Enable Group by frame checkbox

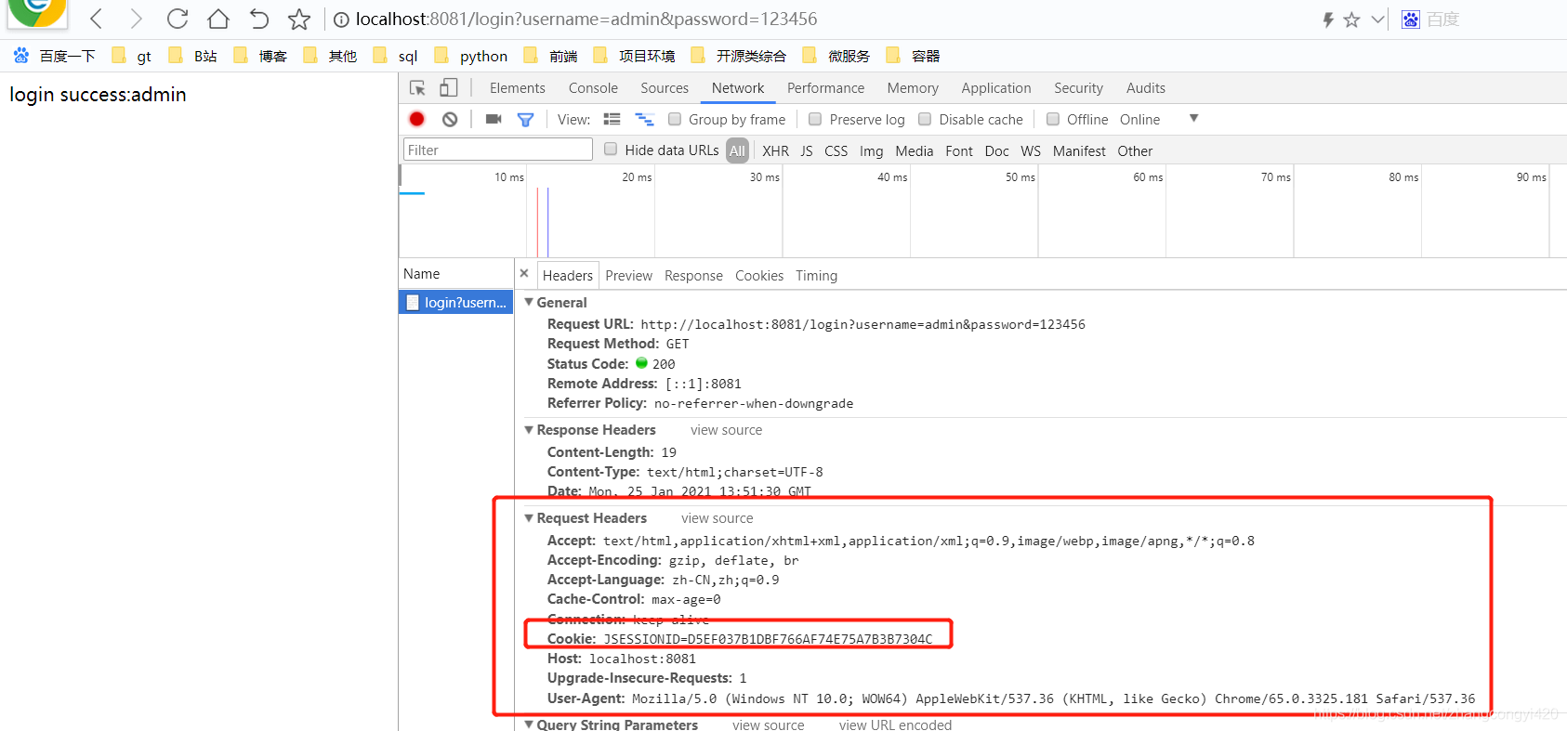click(675, 119)
